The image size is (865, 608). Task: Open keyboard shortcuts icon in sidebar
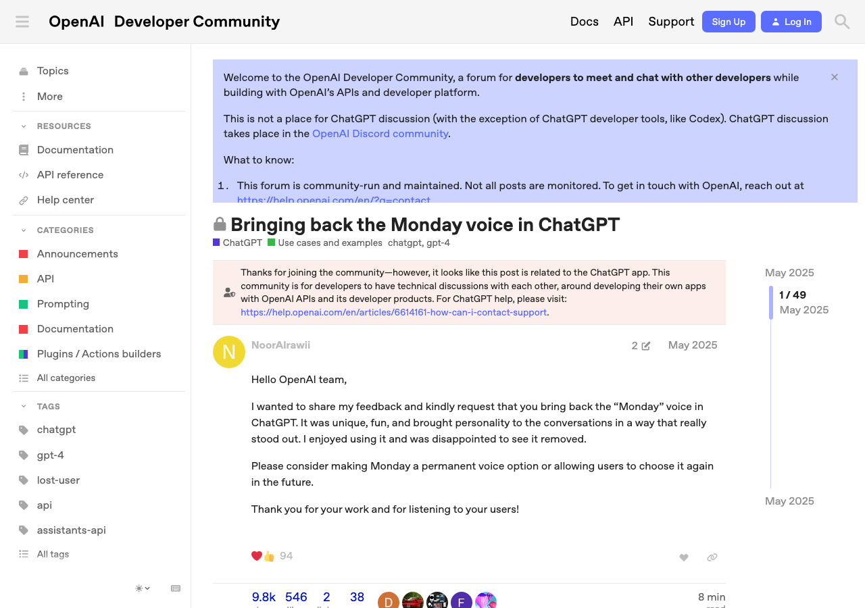(176, 588)
